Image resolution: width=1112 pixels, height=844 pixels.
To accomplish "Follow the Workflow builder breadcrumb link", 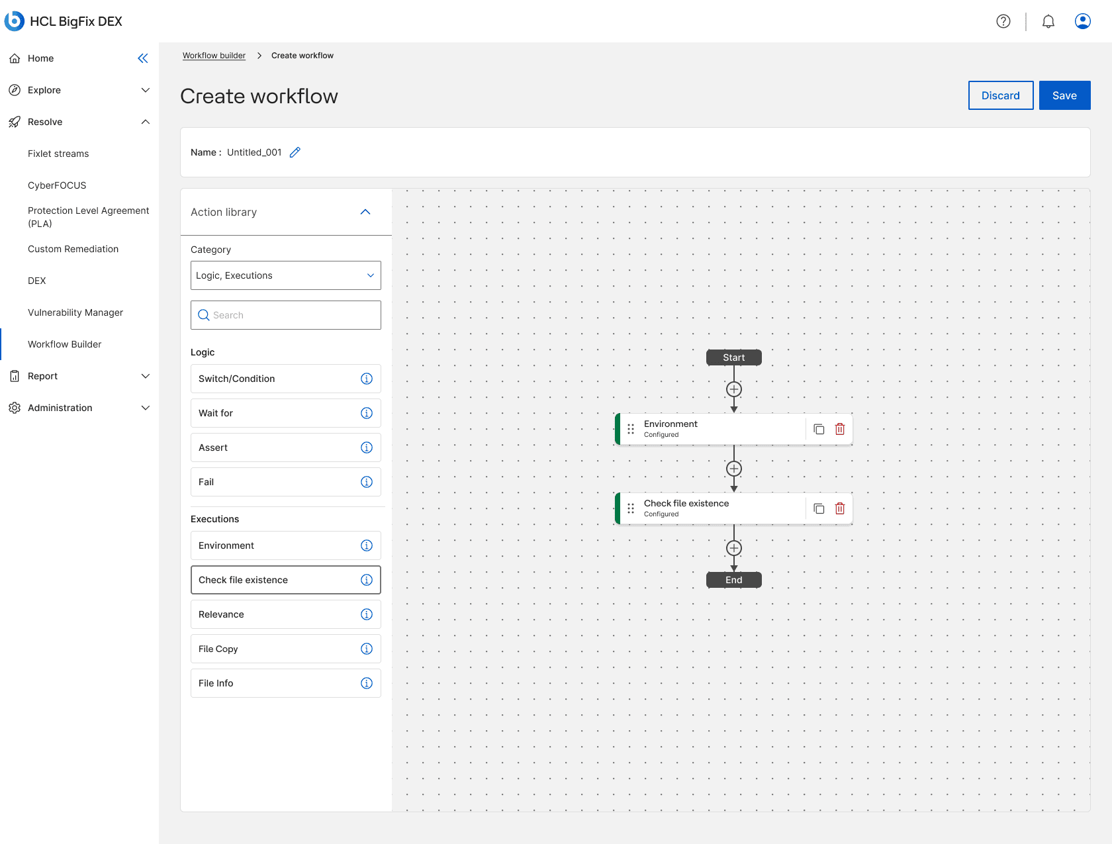I will [x=214, y=56].
